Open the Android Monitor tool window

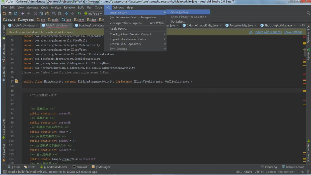tap(54, 167)
